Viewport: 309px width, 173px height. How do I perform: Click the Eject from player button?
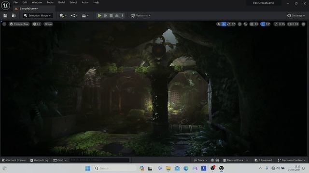point(117,15)
